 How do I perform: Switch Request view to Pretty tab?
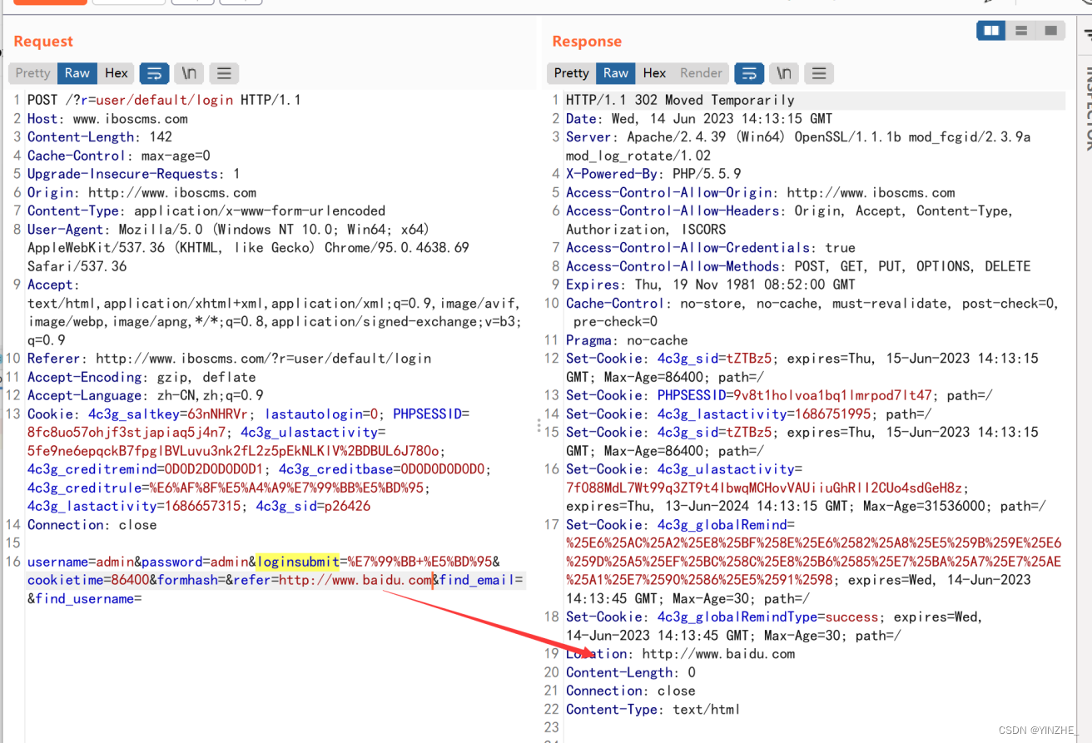click(33, 73)
